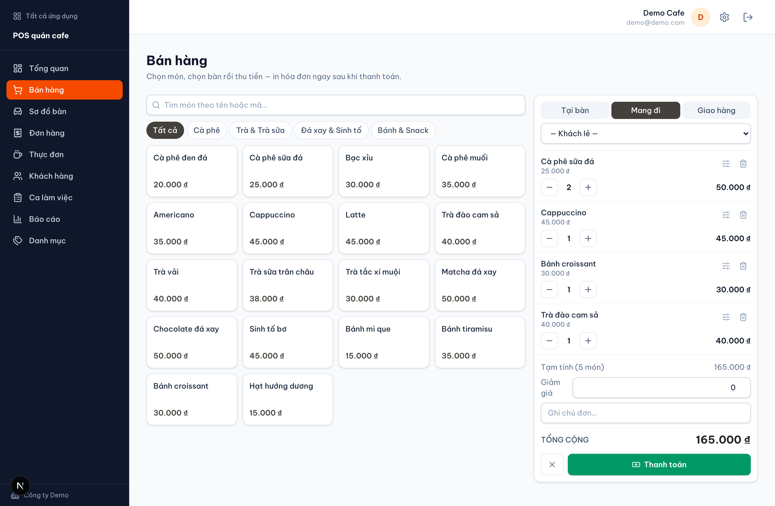775x506 pixels.
Task: Add Bánh tiramisu to order
Action: coord(480,342)
